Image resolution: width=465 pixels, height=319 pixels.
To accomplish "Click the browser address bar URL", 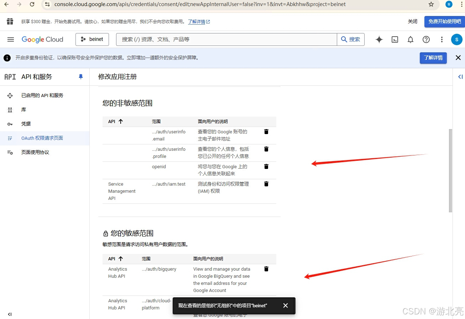I will [200, 4].
